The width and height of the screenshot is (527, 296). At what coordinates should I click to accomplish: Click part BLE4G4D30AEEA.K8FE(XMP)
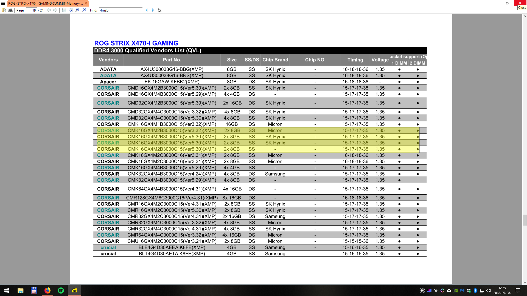pos(172,247)
